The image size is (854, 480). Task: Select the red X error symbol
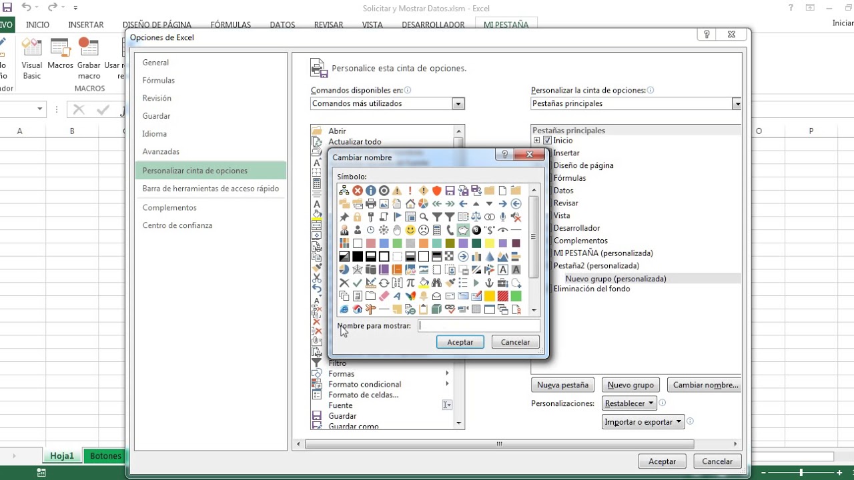(358, 191)
